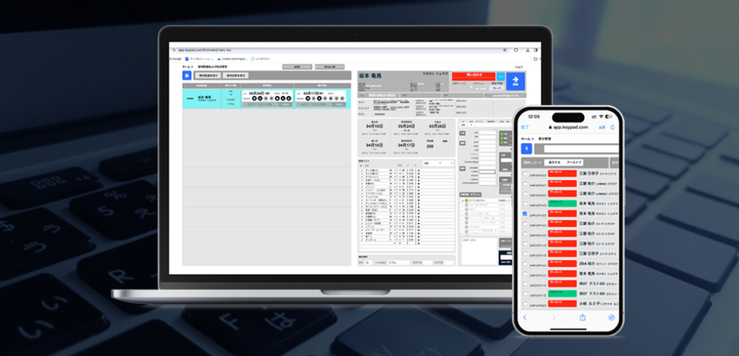
Task: Click the blue home icon on laptop
Action: pos(187,76)
